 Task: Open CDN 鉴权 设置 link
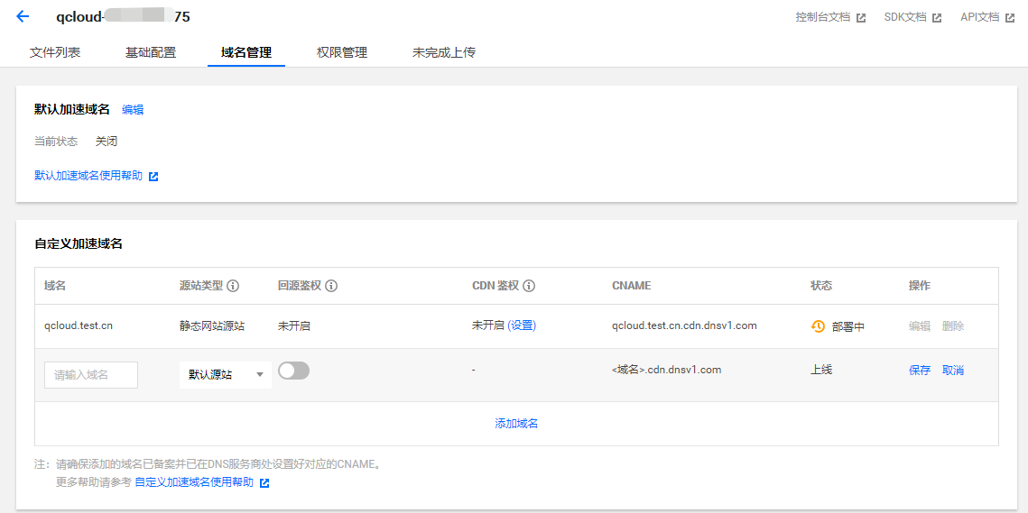(x=522, y=325)
